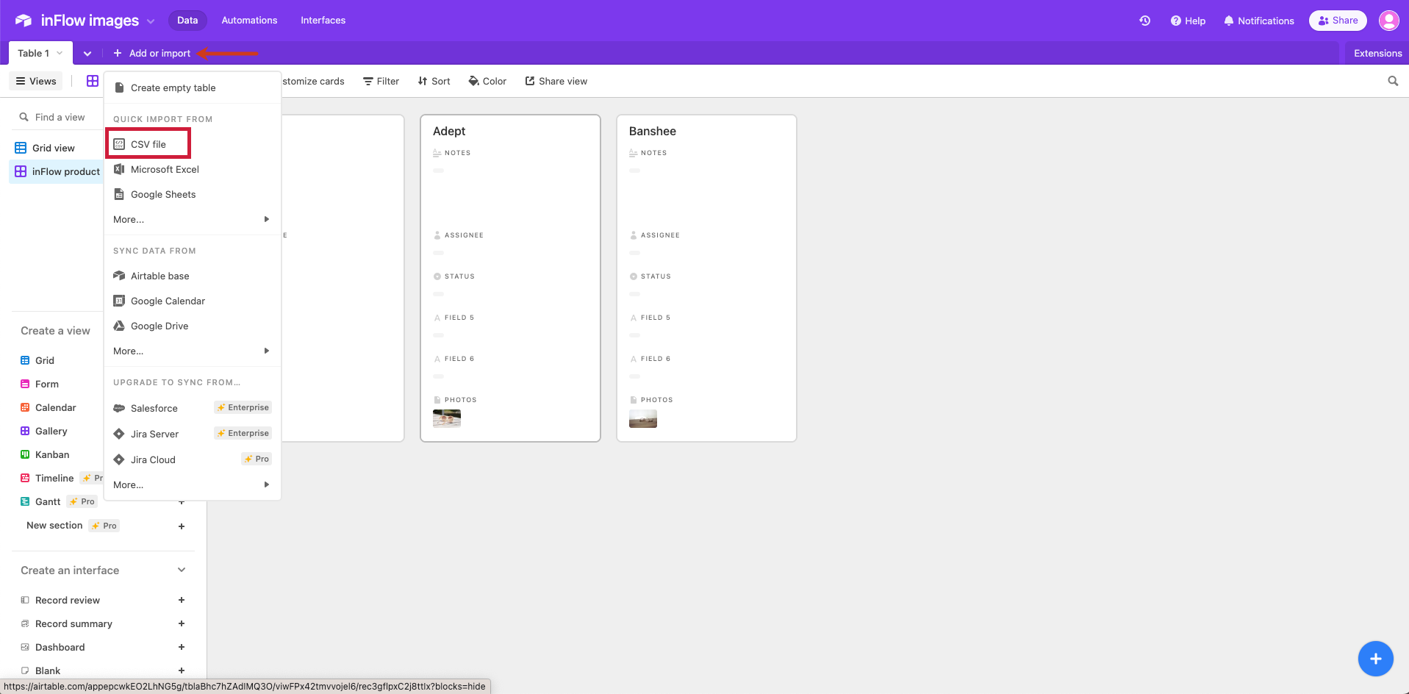Expand More under Upgrade to sync from
Screen dimensions: 1409x694
click(193, 484)
